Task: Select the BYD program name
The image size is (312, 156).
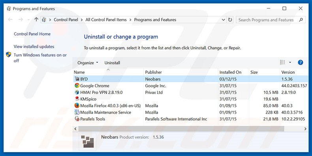Action: (84, 79)
